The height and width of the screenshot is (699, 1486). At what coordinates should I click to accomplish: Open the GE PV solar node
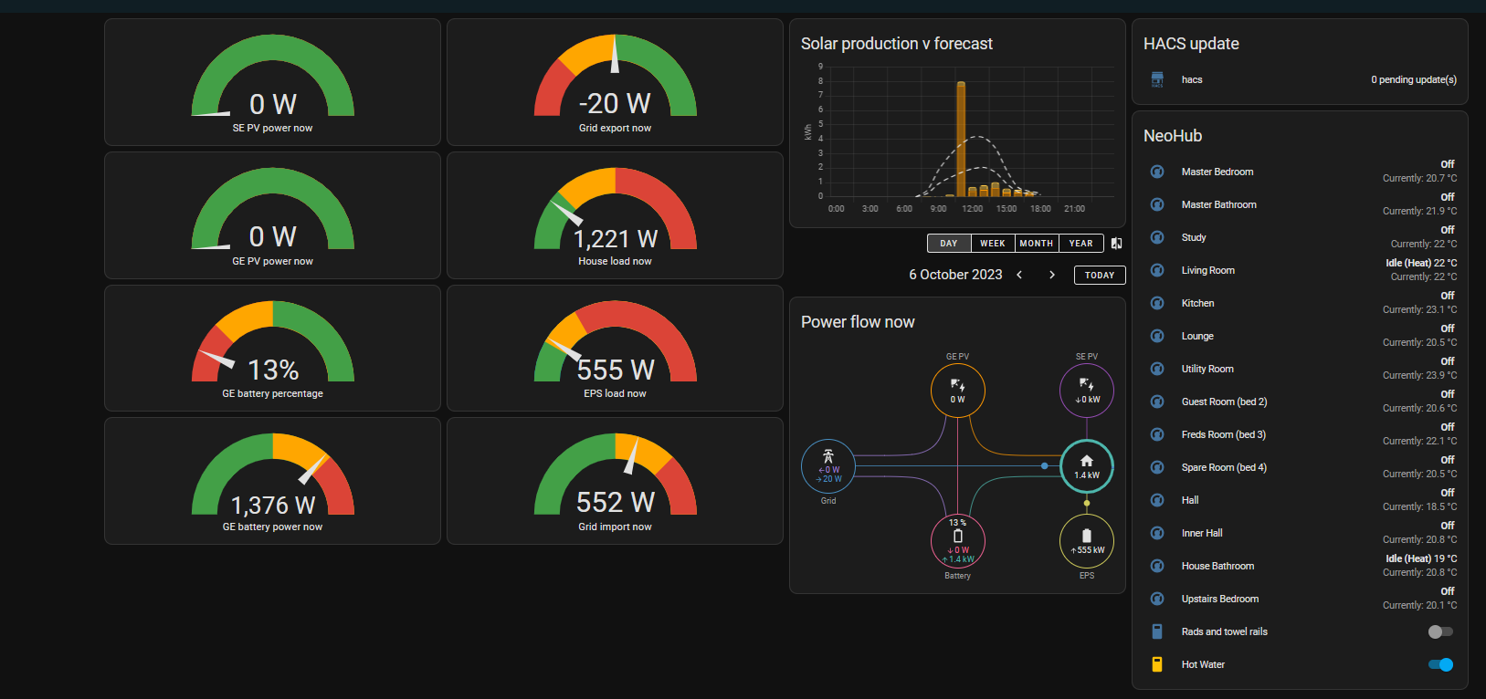coord(957,391)
